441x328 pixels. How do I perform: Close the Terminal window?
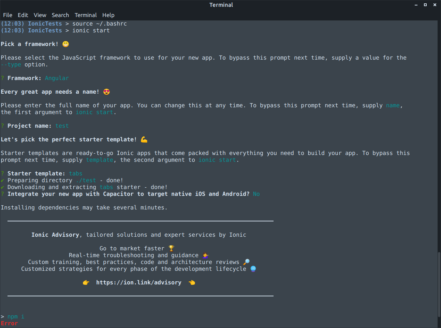[435, 5]
